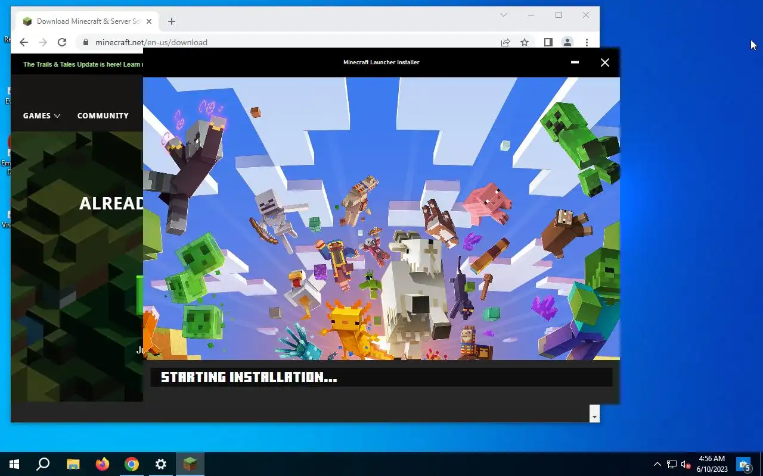Screen dimensions: 763x476
Task: Open the COMMUNITY menu item
Action: pos(103,115)
